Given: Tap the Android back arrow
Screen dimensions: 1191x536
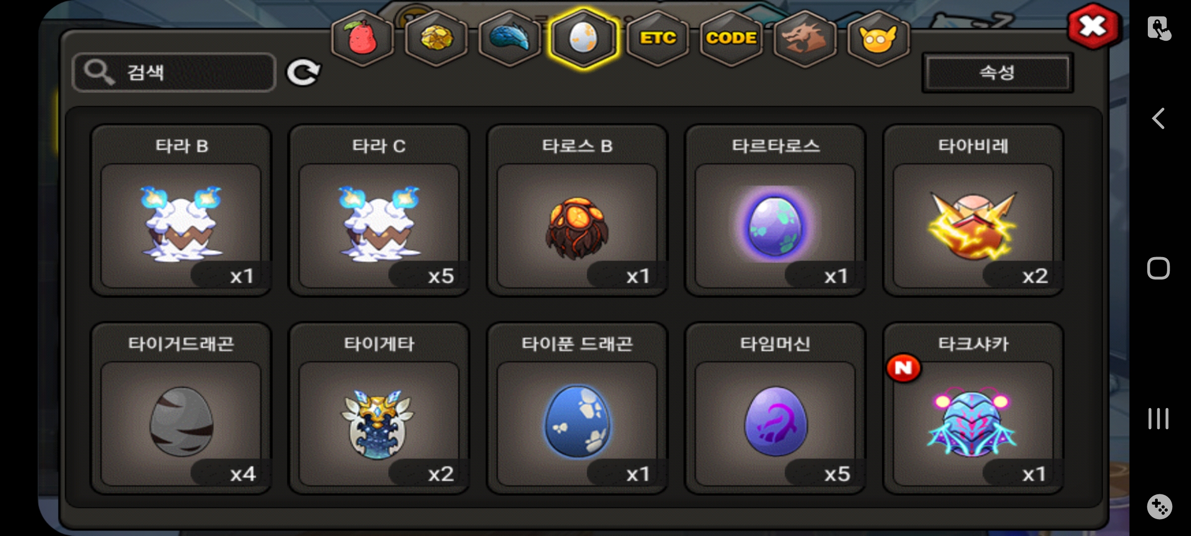Looking at the screenshot, I should coord(1158,119).
